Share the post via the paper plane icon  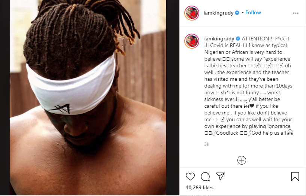[220, 176]
